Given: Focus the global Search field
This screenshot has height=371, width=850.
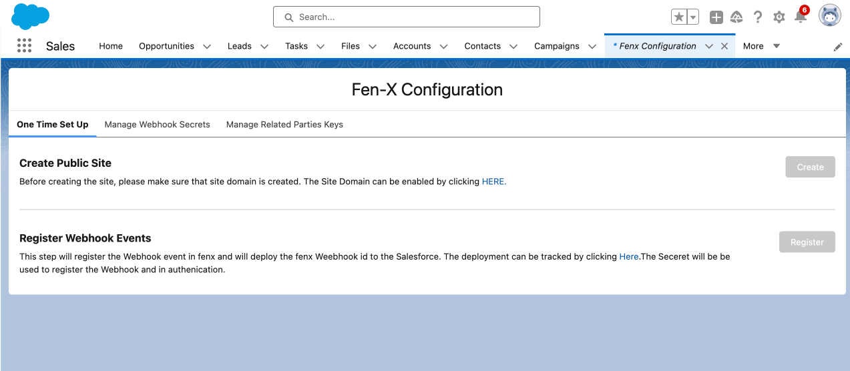Looking at the screenshot, I should [x=407, y=17].
